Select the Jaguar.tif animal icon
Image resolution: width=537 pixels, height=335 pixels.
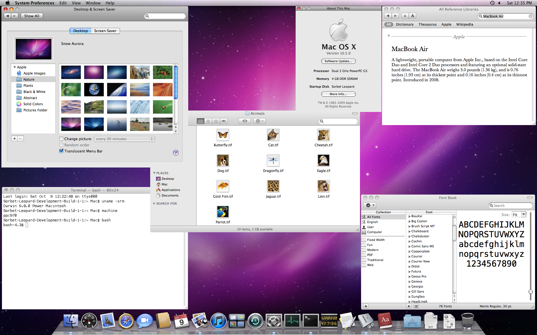(273, 186)
